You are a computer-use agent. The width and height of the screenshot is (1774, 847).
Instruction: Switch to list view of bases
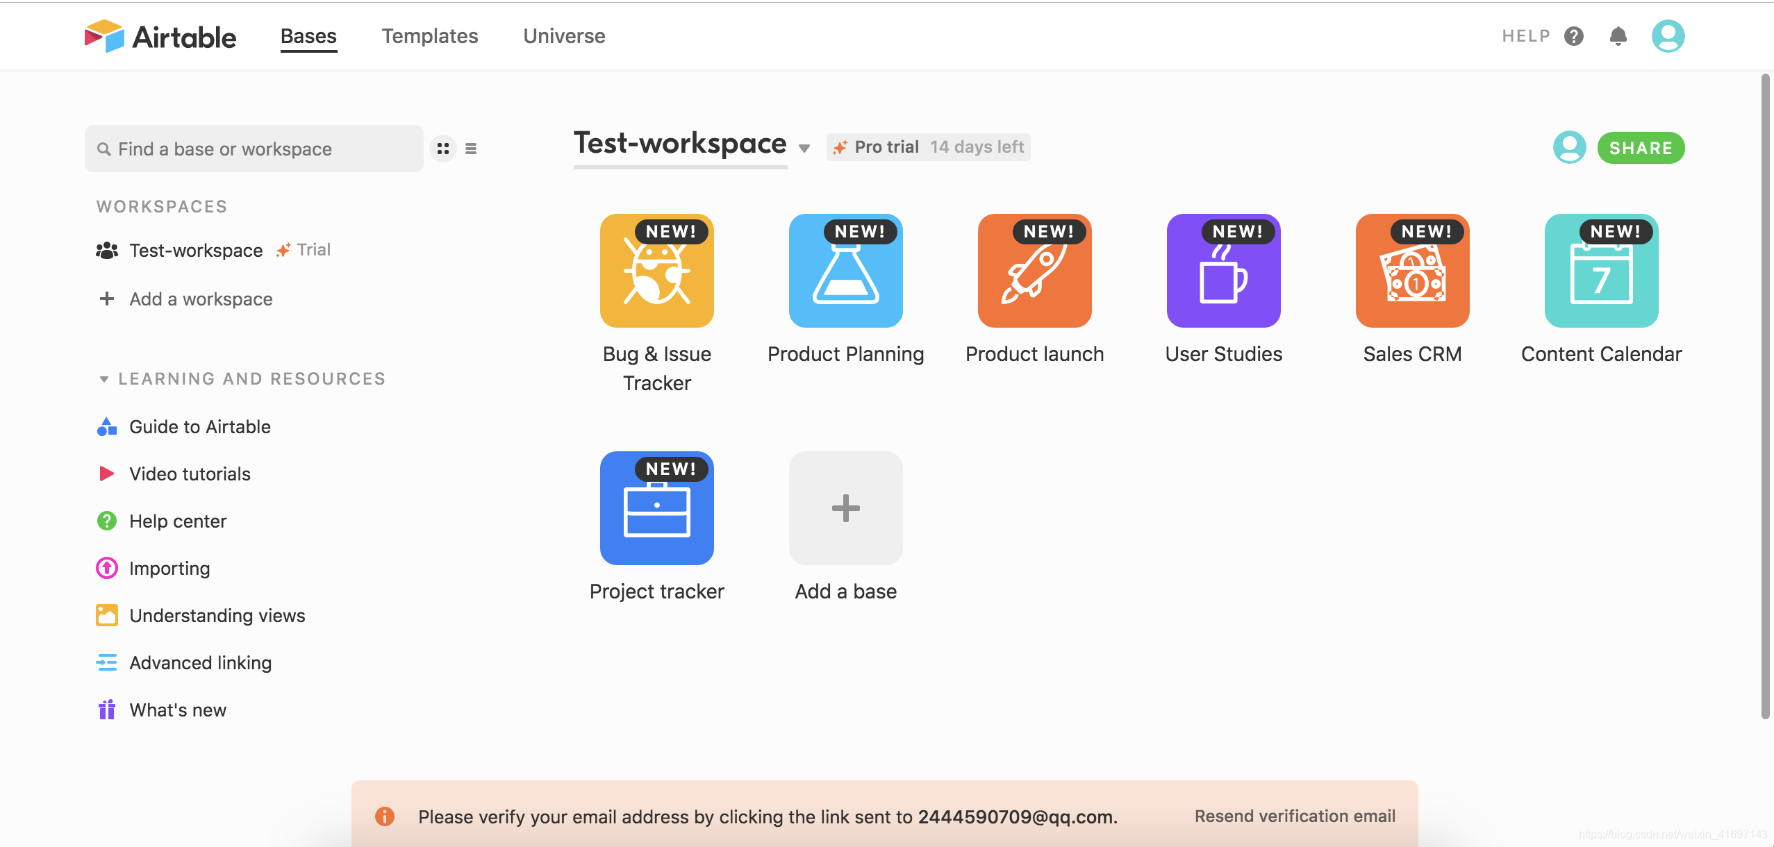(x=471, y=149)
